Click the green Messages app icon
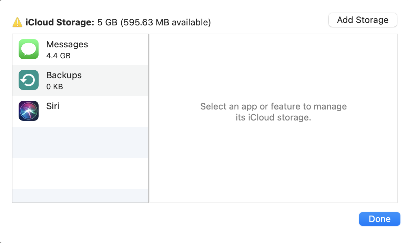408x243 pixels. point(29,49)
